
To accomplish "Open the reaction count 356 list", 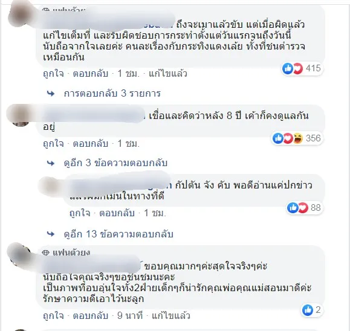I will tap(313, 138).
